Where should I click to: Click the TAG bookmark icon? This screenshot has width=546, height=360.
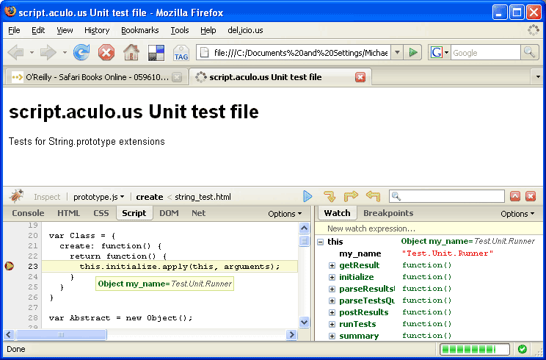pos(181,54)
